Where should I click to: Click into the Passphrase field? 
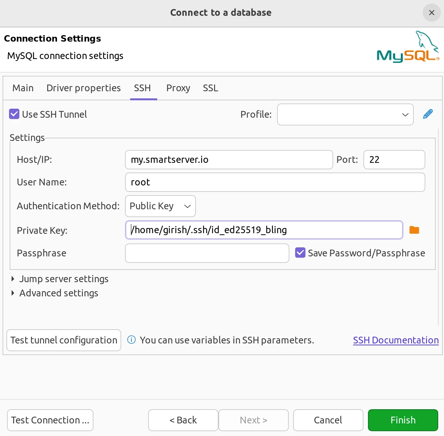pos(207,253)
